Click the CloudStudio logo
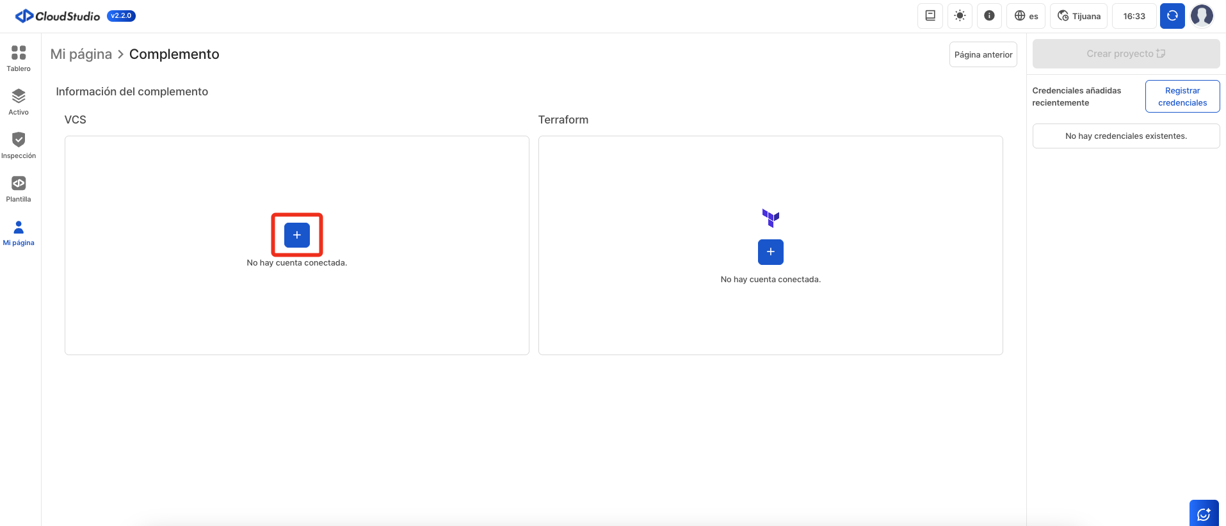1226x526 pixels. [x=58, y=16]
